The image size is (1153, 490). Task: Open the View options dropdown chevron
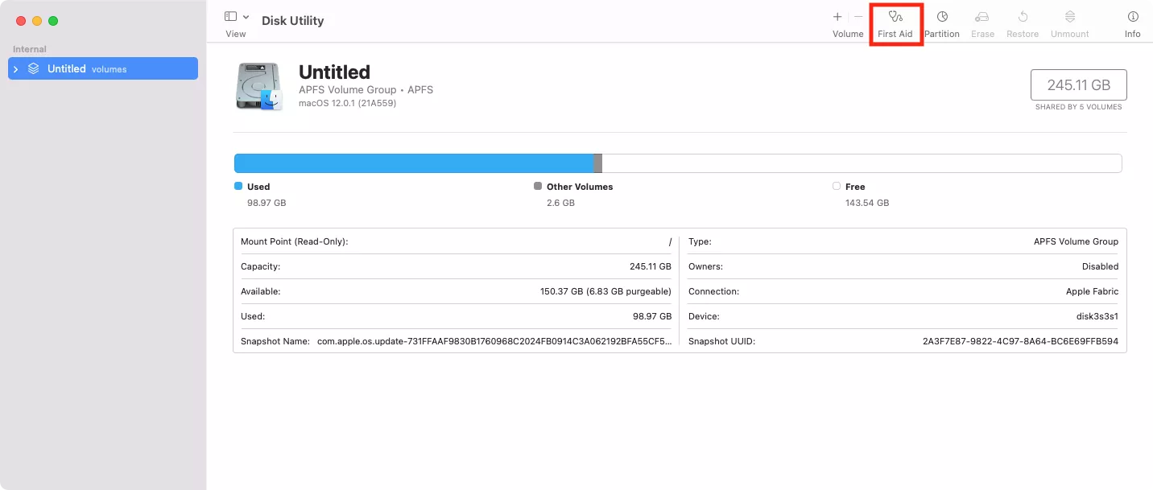[246, 18]
